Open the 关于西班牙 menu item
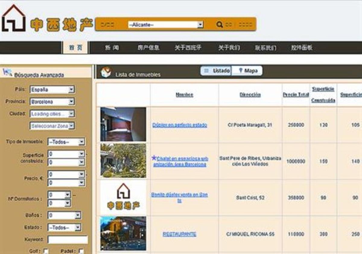362x254 pixels. (x=188, y=48)
